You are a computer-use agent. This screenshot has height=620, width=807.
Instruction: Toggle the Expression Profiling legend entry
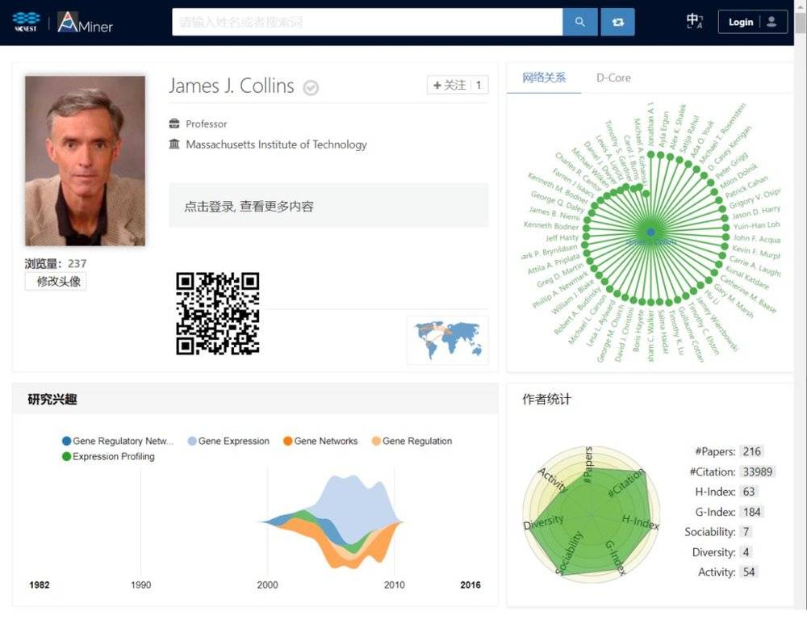pos(108,456)
